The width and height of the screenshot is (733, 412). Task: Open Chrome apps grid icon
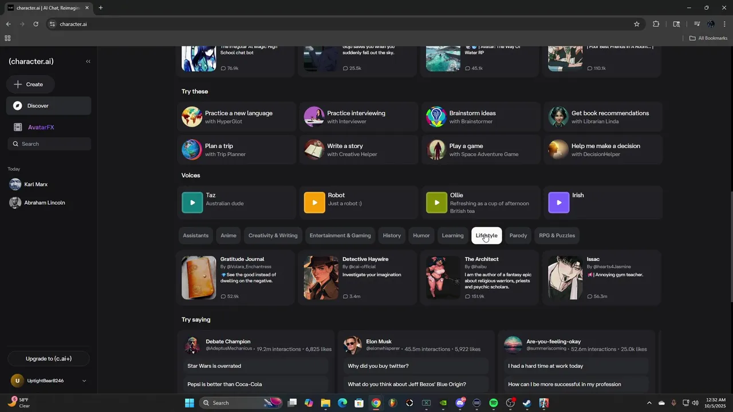click(x=7, y=38)
